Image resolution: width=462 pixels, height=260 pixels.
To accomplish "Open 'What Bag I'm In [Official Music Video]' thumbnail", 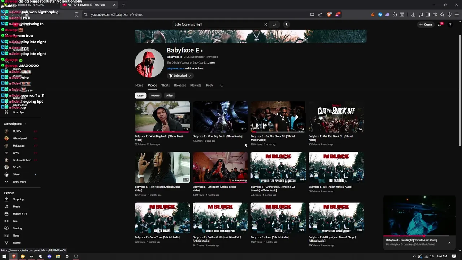I will pyautogui.click(x=162, y=117).
